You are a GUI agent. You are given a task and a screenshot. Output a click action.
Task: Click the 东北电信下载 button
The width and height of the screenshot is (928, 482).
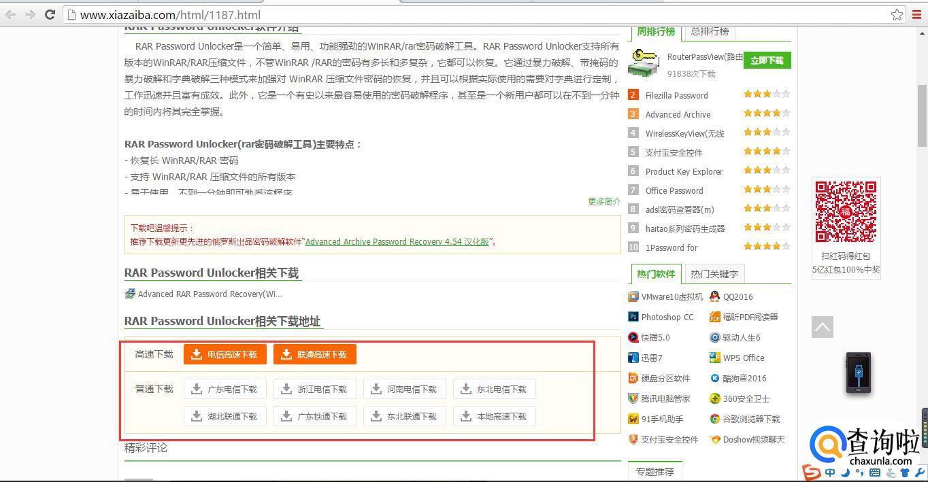tap(495, 389)
